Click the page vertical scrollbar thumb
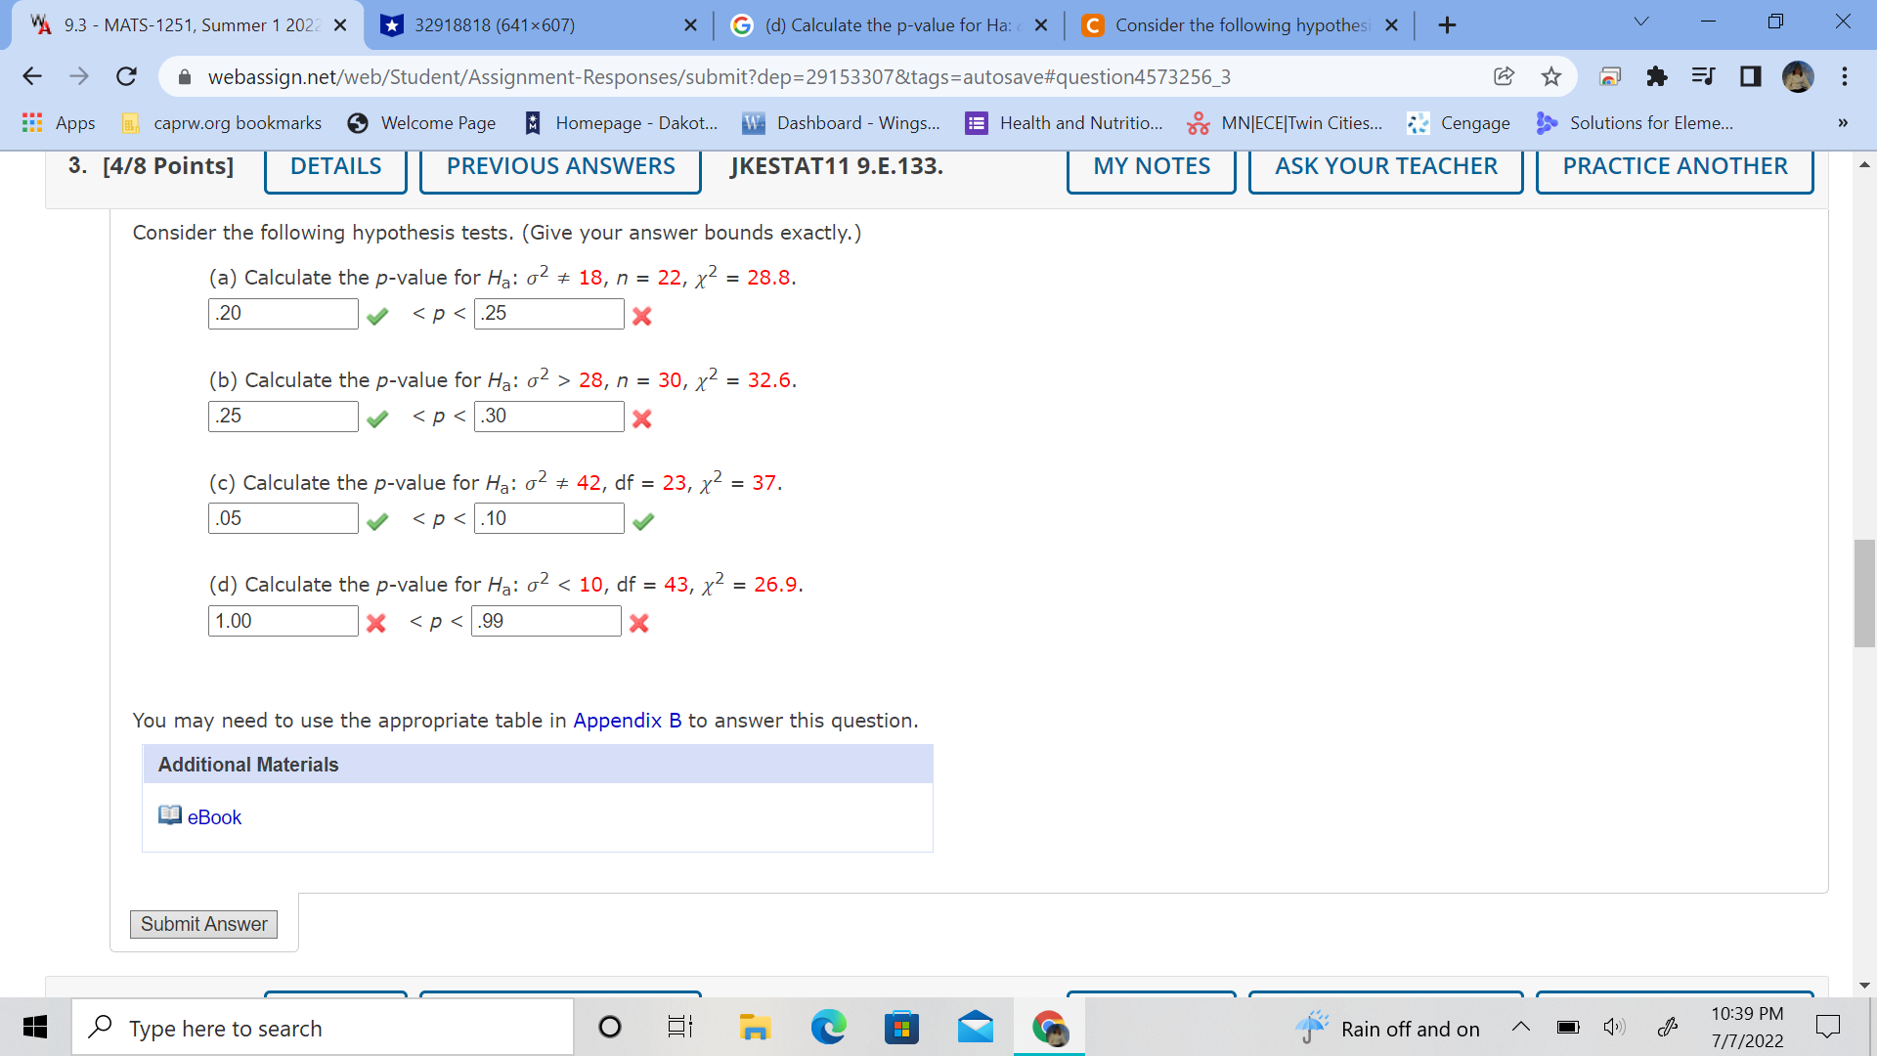 (1863, 592)
